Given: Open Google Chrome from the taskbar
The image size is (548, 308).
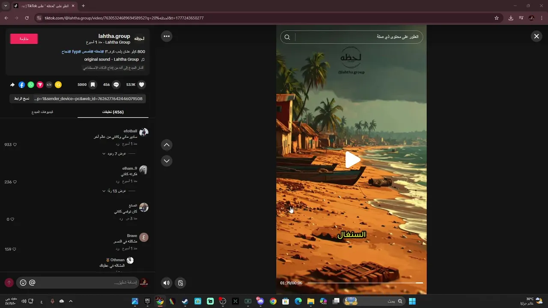Looking at the screenshot, I should (x=273, y=301).
